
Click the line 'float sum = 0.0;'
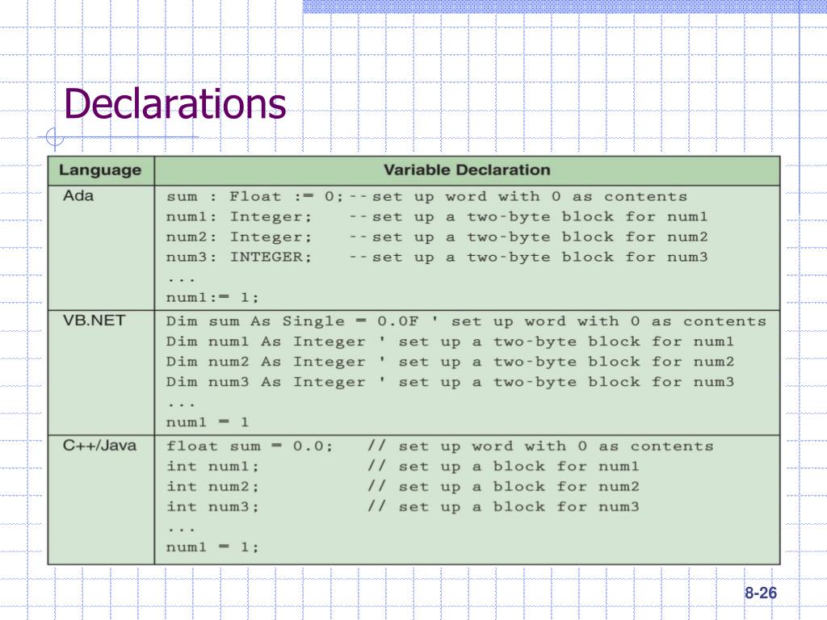[x=250, y=446]
